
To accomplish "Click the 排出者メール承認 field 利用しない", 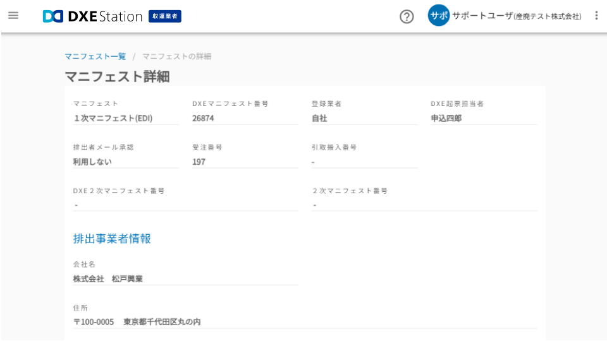I will (x=126, y=162).
